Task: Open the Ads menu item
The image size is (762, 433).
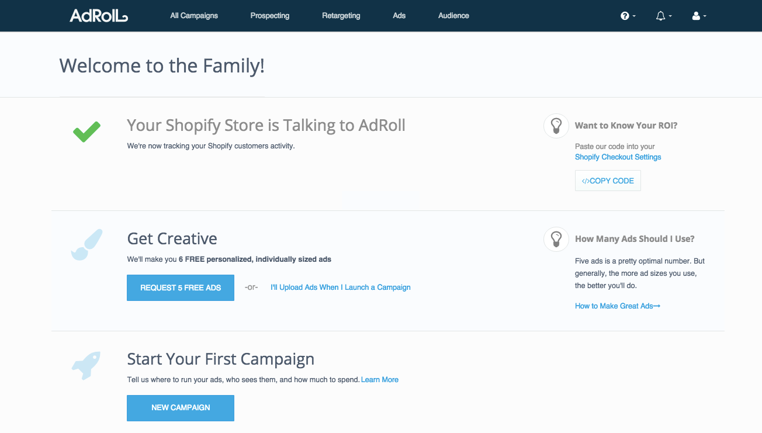Action: click(x=399, y=16)
